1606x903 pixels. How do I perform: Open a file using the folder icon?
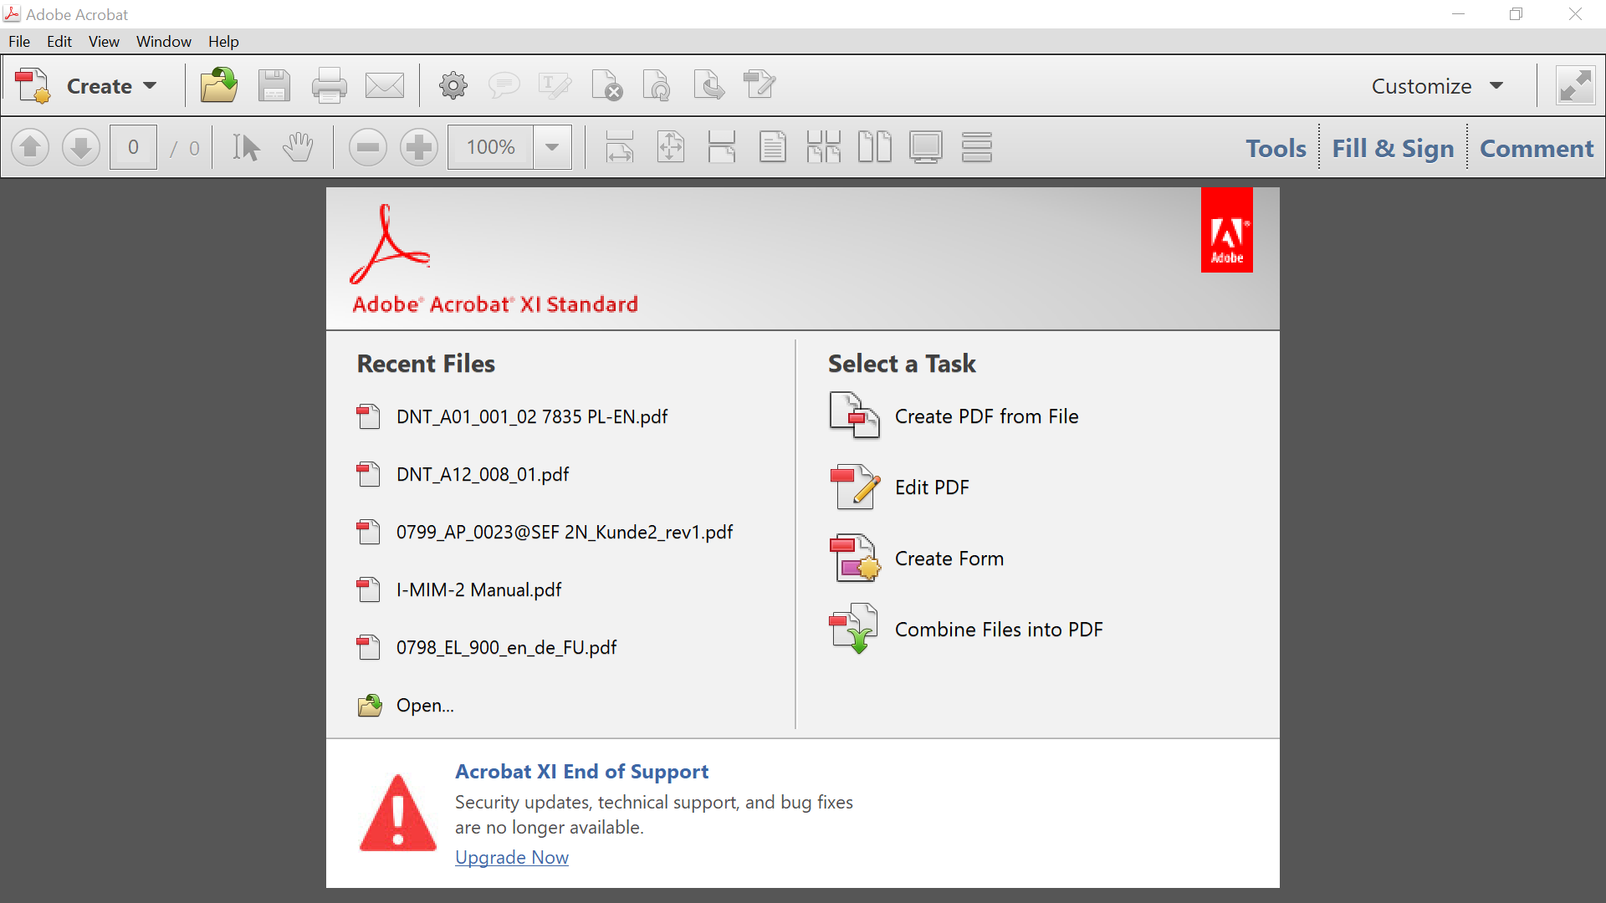click(217, 84)
